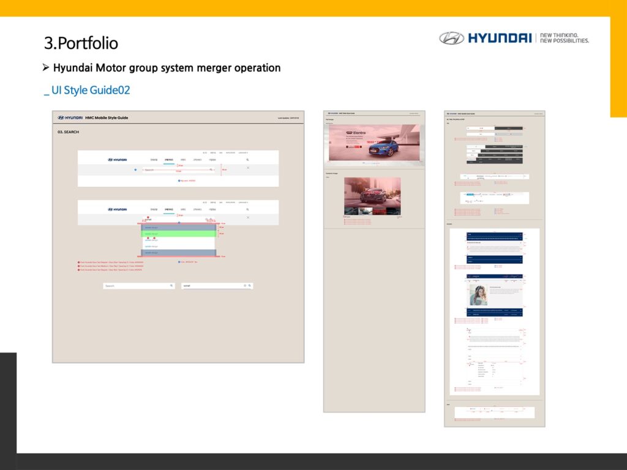This screenshot has height=470, width=627.
Task: Click Hyundai logo in upper mockup navigation bar
Action: (118, 159)
